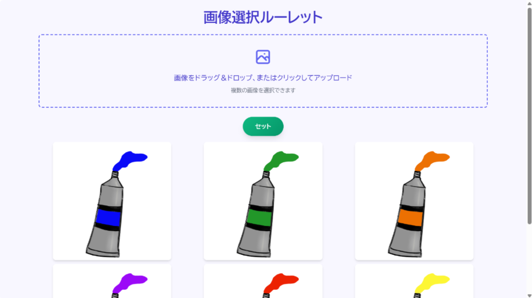Click the orange paint squirt blob
532x298 pixels.
click(432, 161)
